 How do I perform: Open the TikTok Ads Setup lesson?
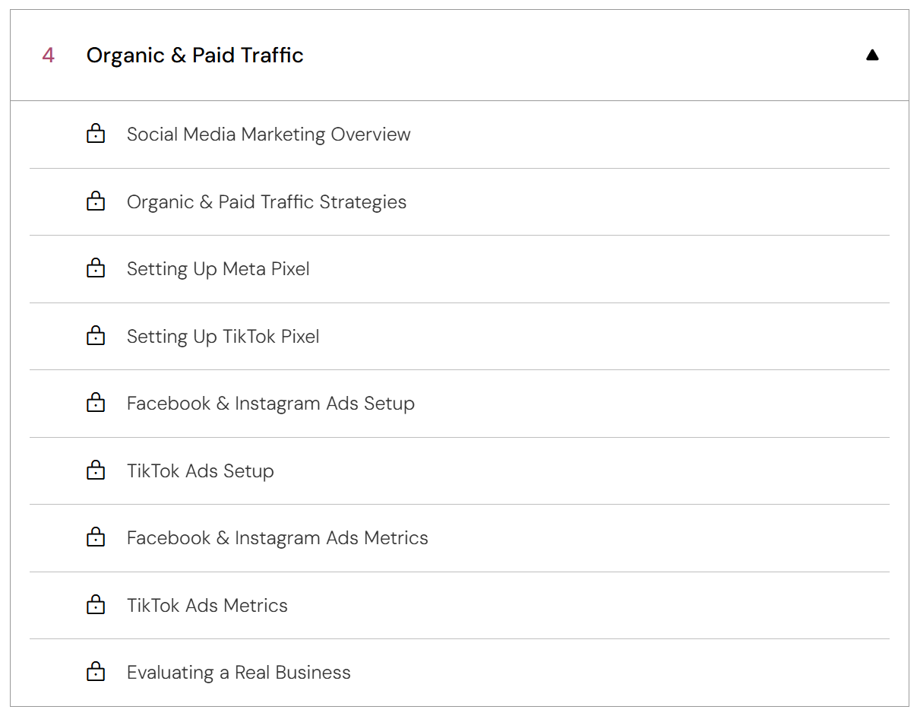point(200,471)
